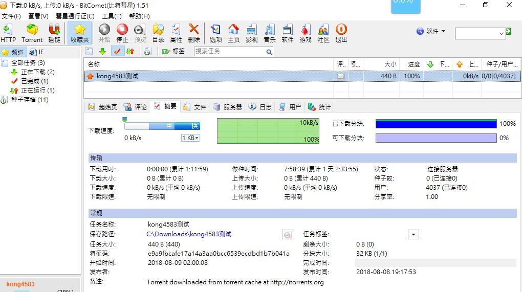Image resolution: width=522 pixels, height=292 pixels.
Task: Toggle torrent archive filter icon
Action: 148,51
